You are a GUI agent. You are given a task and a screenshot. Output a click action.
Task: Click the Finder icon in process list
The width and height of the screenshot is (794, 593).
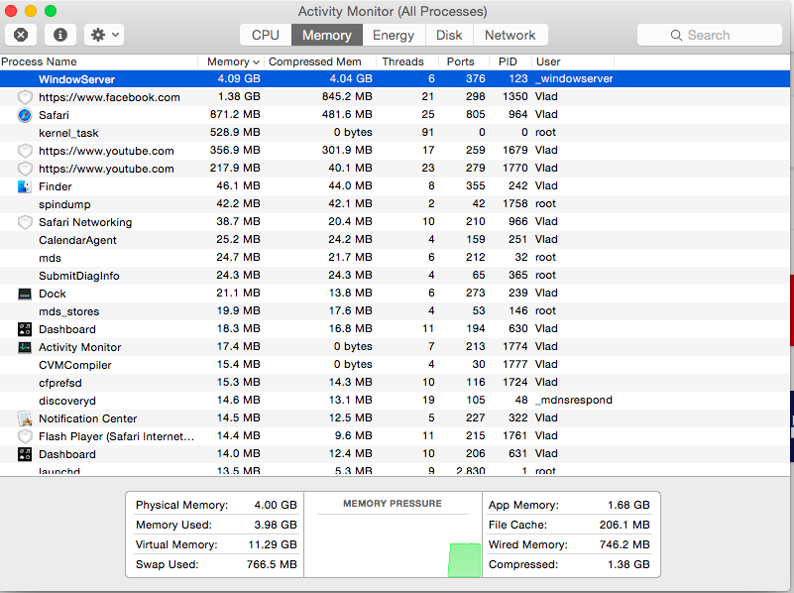tap(25, 186)
